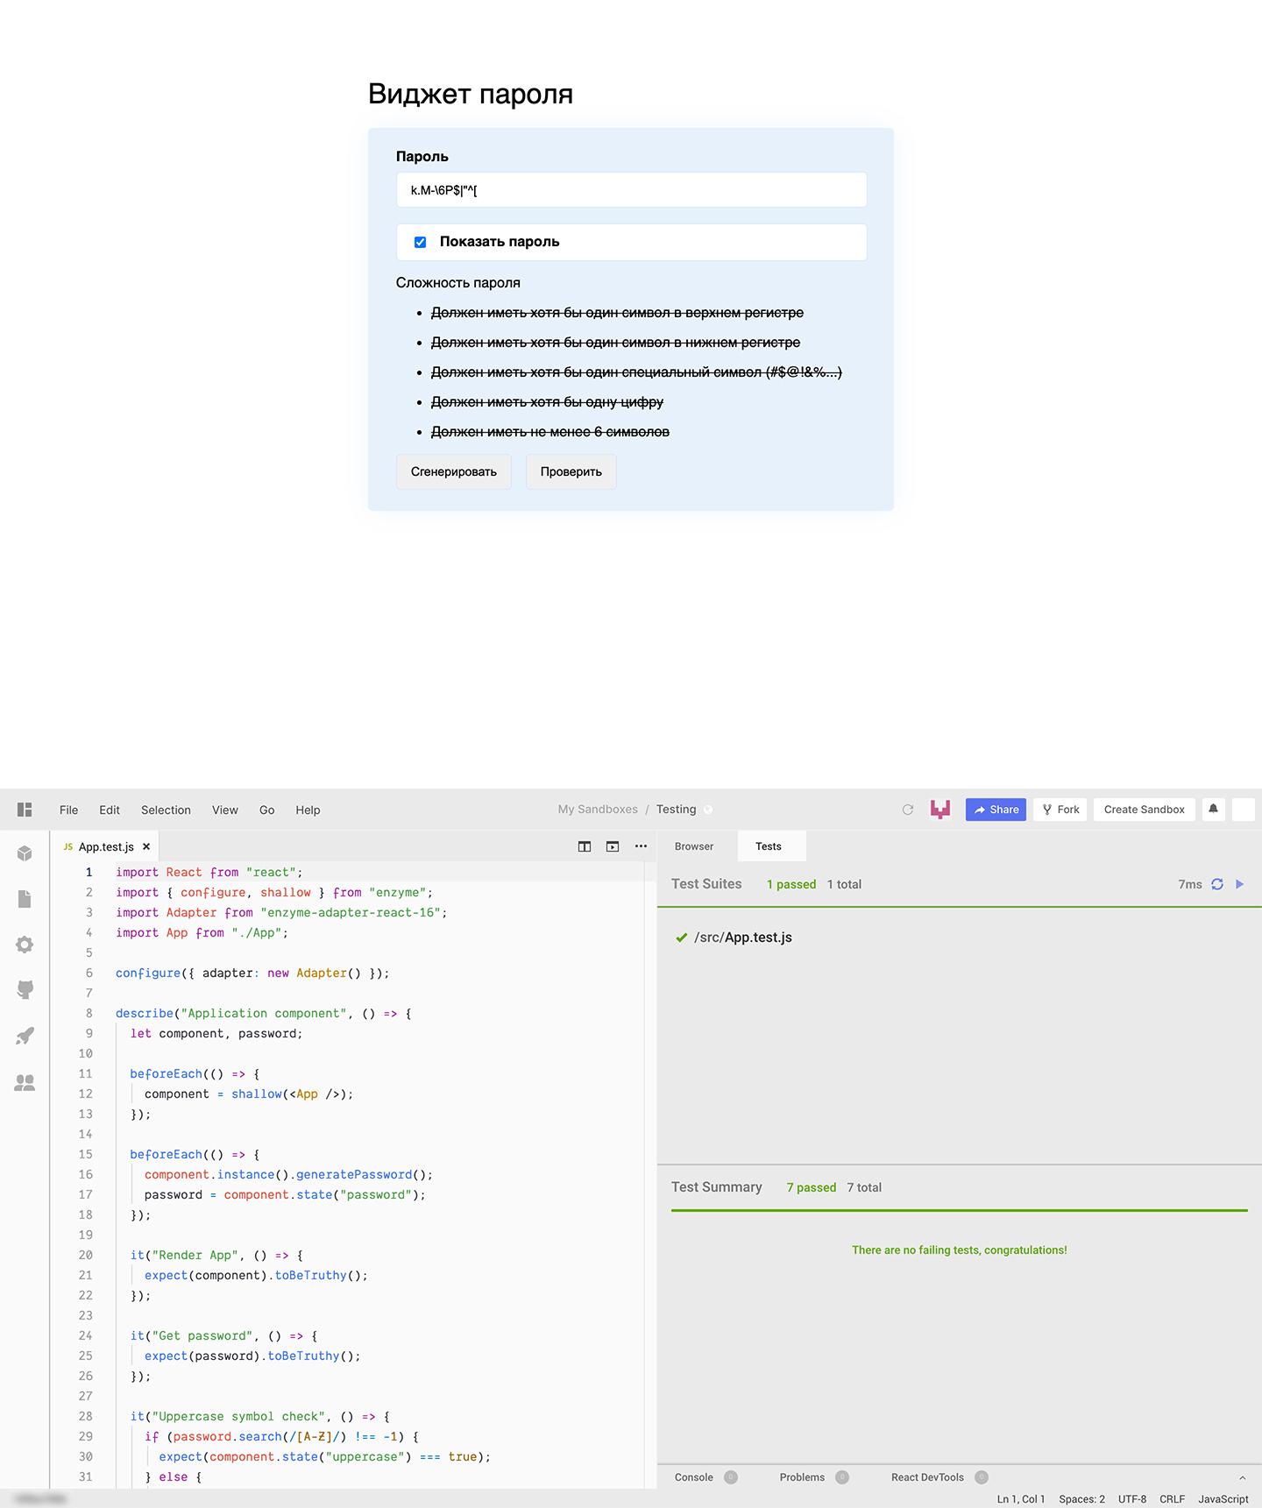Click the Fork button
This screenshot has height=1508, width=1262.
[1060, 810]
